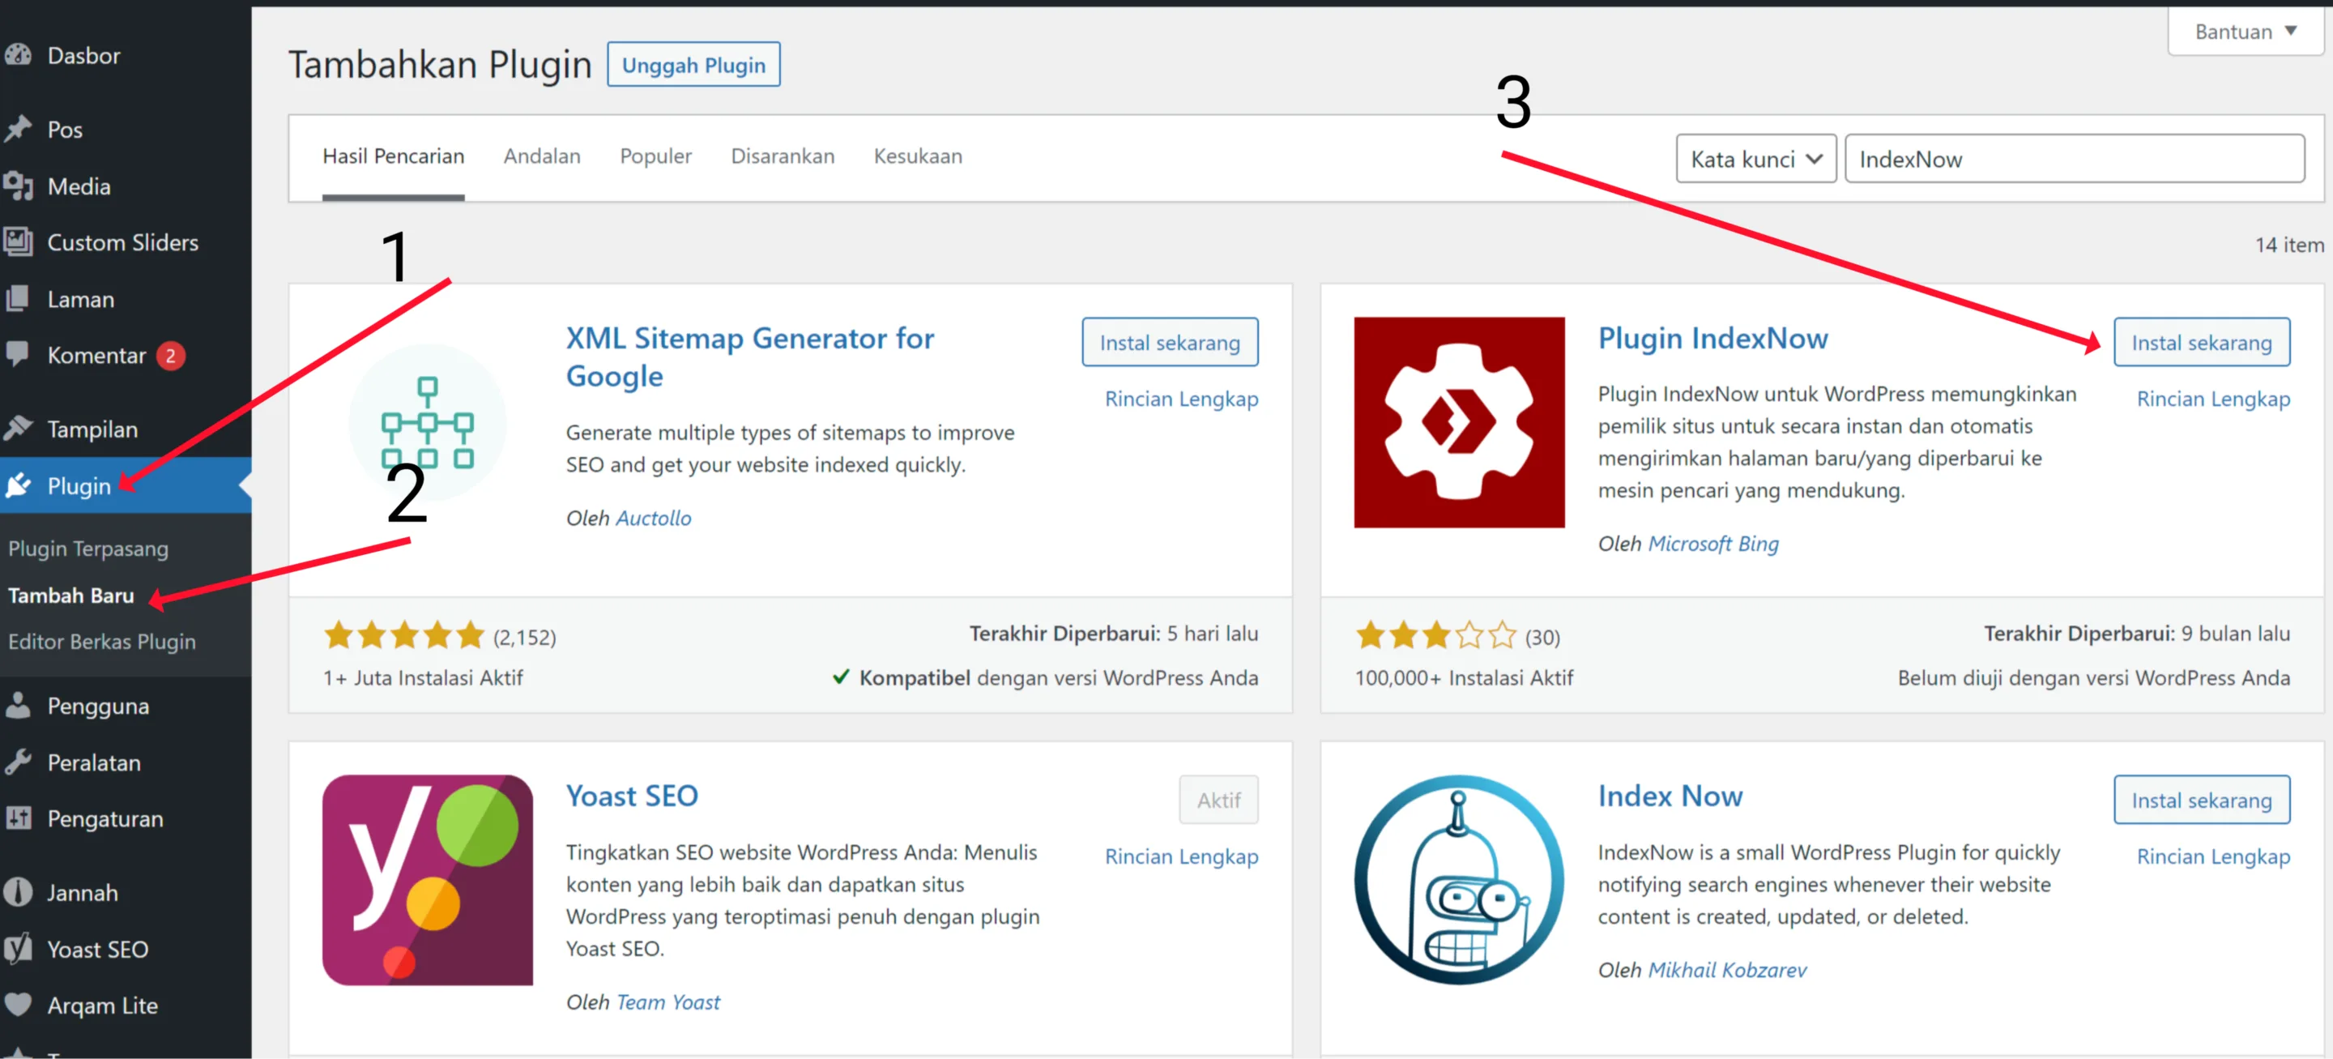The height and width of the screenshot is (1059, 2333).
Task: Click the Peralatan wrench icon
Action: pos(18,762)
